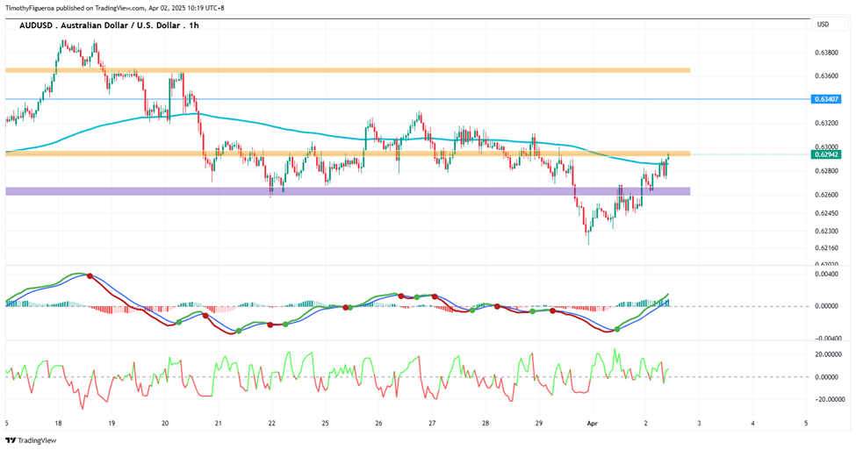Click the -20.00000 oscillator scale label
The image size is (856, 450).
point(826,399)
